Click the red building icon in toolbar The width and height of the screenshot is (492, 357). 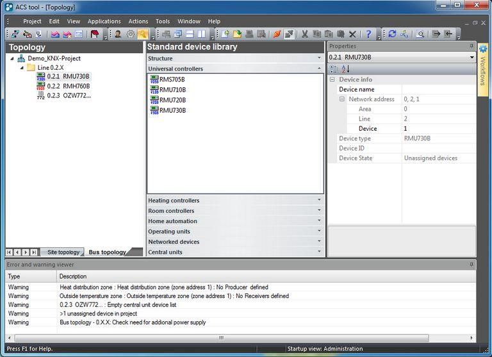pyautogui.click(x=95, y=34)
